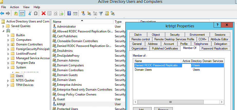The height and width of the screenshot is (110, 237).
Task: Click the create new user icon
Action: (83, 13)
